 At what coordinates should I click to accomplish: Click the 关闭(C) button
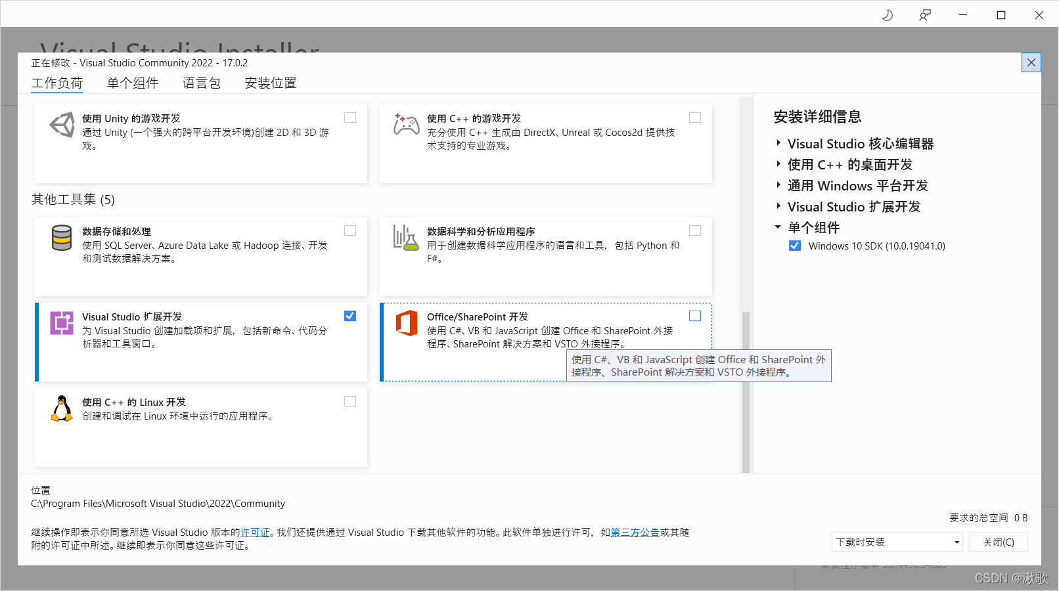point(999,542)
